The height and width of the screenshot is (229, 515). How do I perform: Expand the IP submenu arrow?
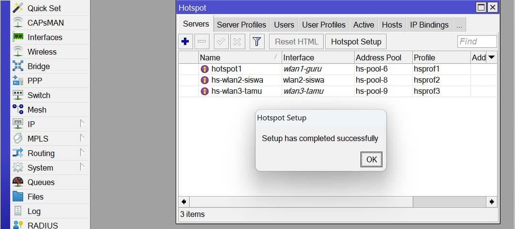[82, 124]
